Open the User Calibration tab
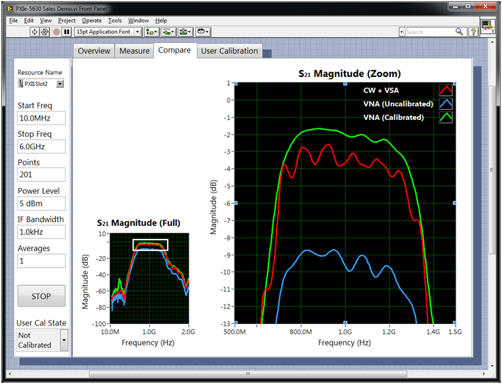Image resolution: width=502 pixels, height=384 pixels. coord(229,51)
